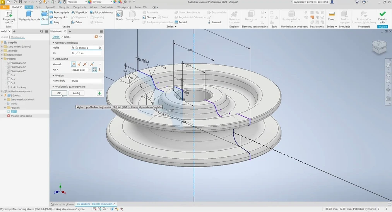Switch to the Opisz ribbon tab

tap(38, 7)
